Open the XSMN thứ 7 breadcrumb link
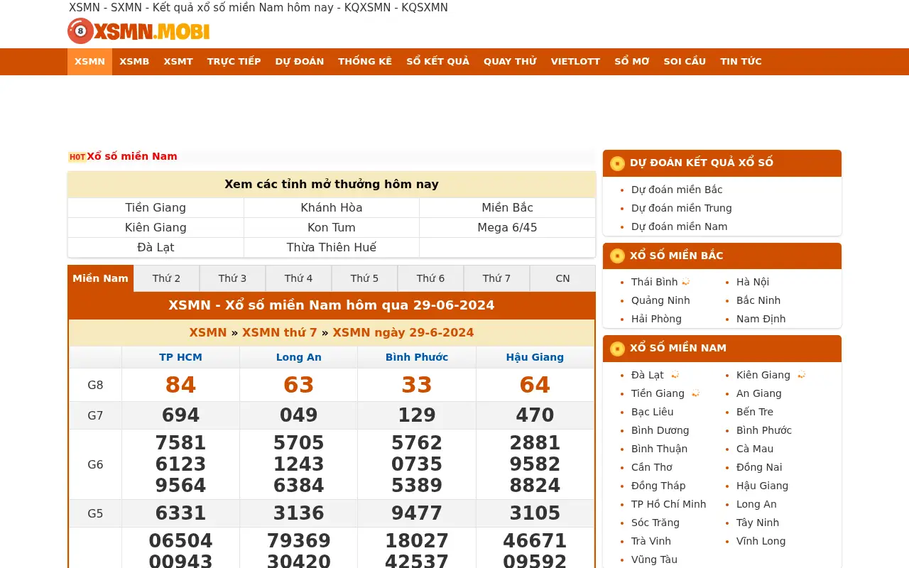This screenshot has height=568, width=909. point(280,332)
